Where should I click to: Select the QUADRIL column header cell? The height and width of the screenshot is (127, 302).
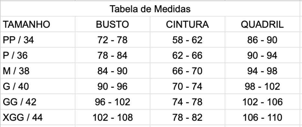coord(262,24)
